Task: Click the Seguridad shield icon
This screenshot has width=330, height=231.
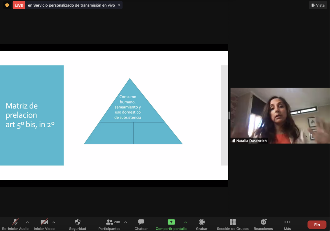Action: point(77,222)
